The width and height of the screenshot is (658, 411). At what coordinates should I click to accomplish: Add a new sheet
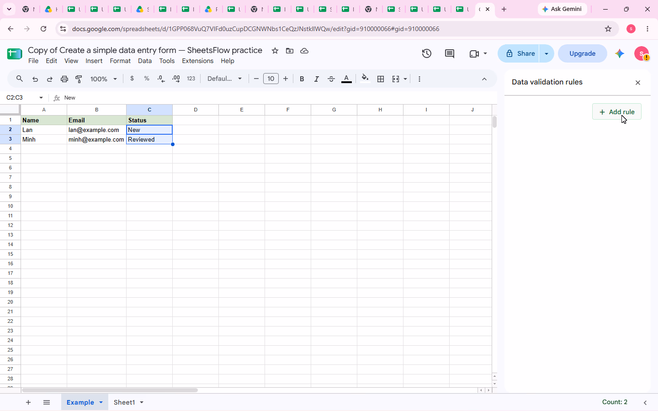tap(28, 402)
